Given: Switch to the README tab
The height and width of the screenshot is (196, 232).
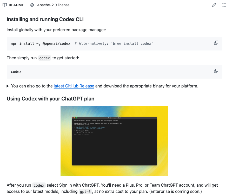Looking at the screenshot, I should pos(13,5).
